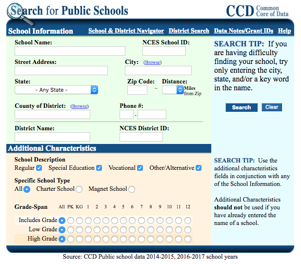The height and width of the screenshot is (264, 301).
Task: Click the Clear button
Action: [x=272, y=107]
